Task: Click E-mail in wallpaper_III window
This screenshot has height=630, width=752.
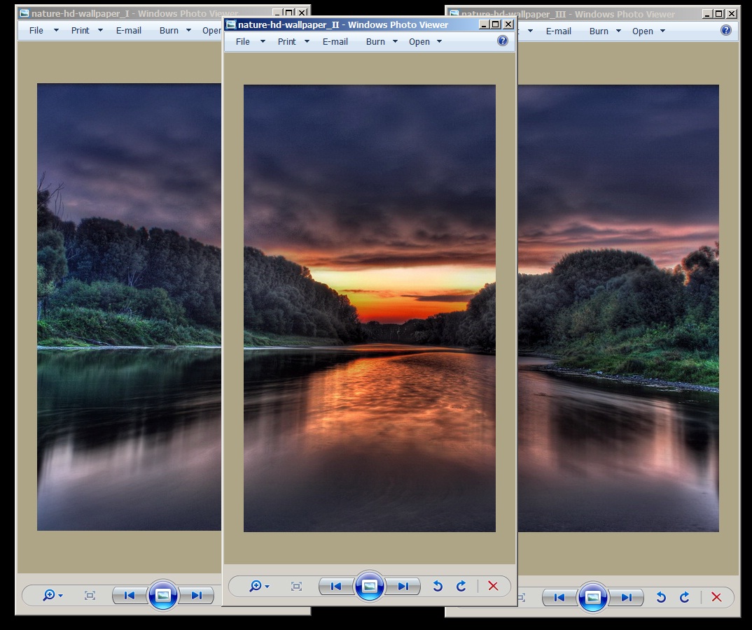Action: coord(559,31)
